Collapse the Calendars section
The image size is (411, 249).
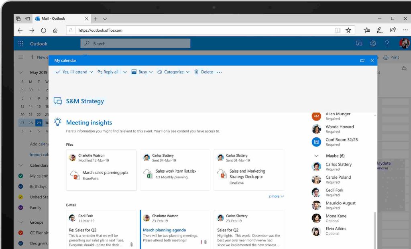pos(21,165)
